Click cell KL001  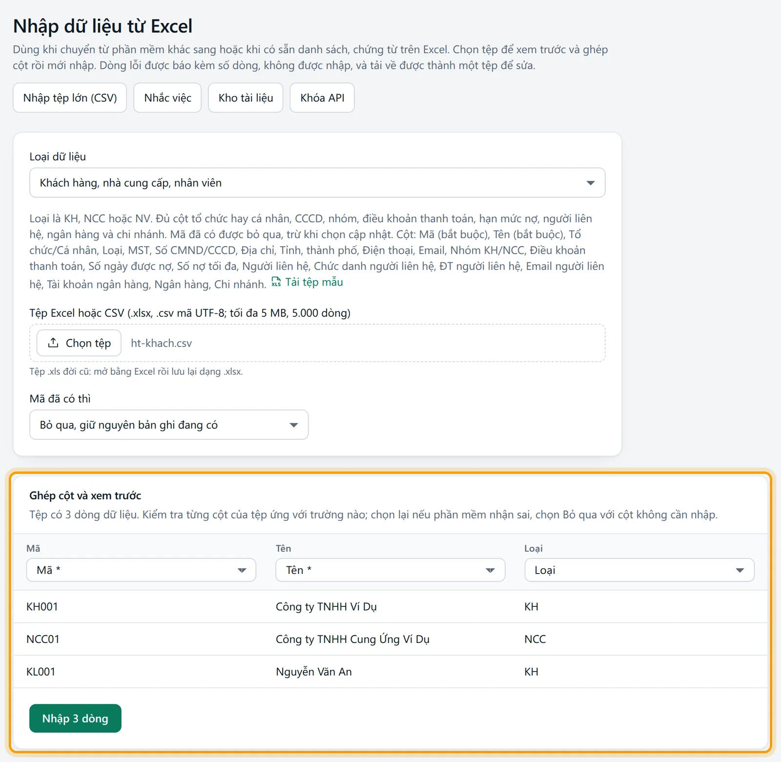coord(41,672)
